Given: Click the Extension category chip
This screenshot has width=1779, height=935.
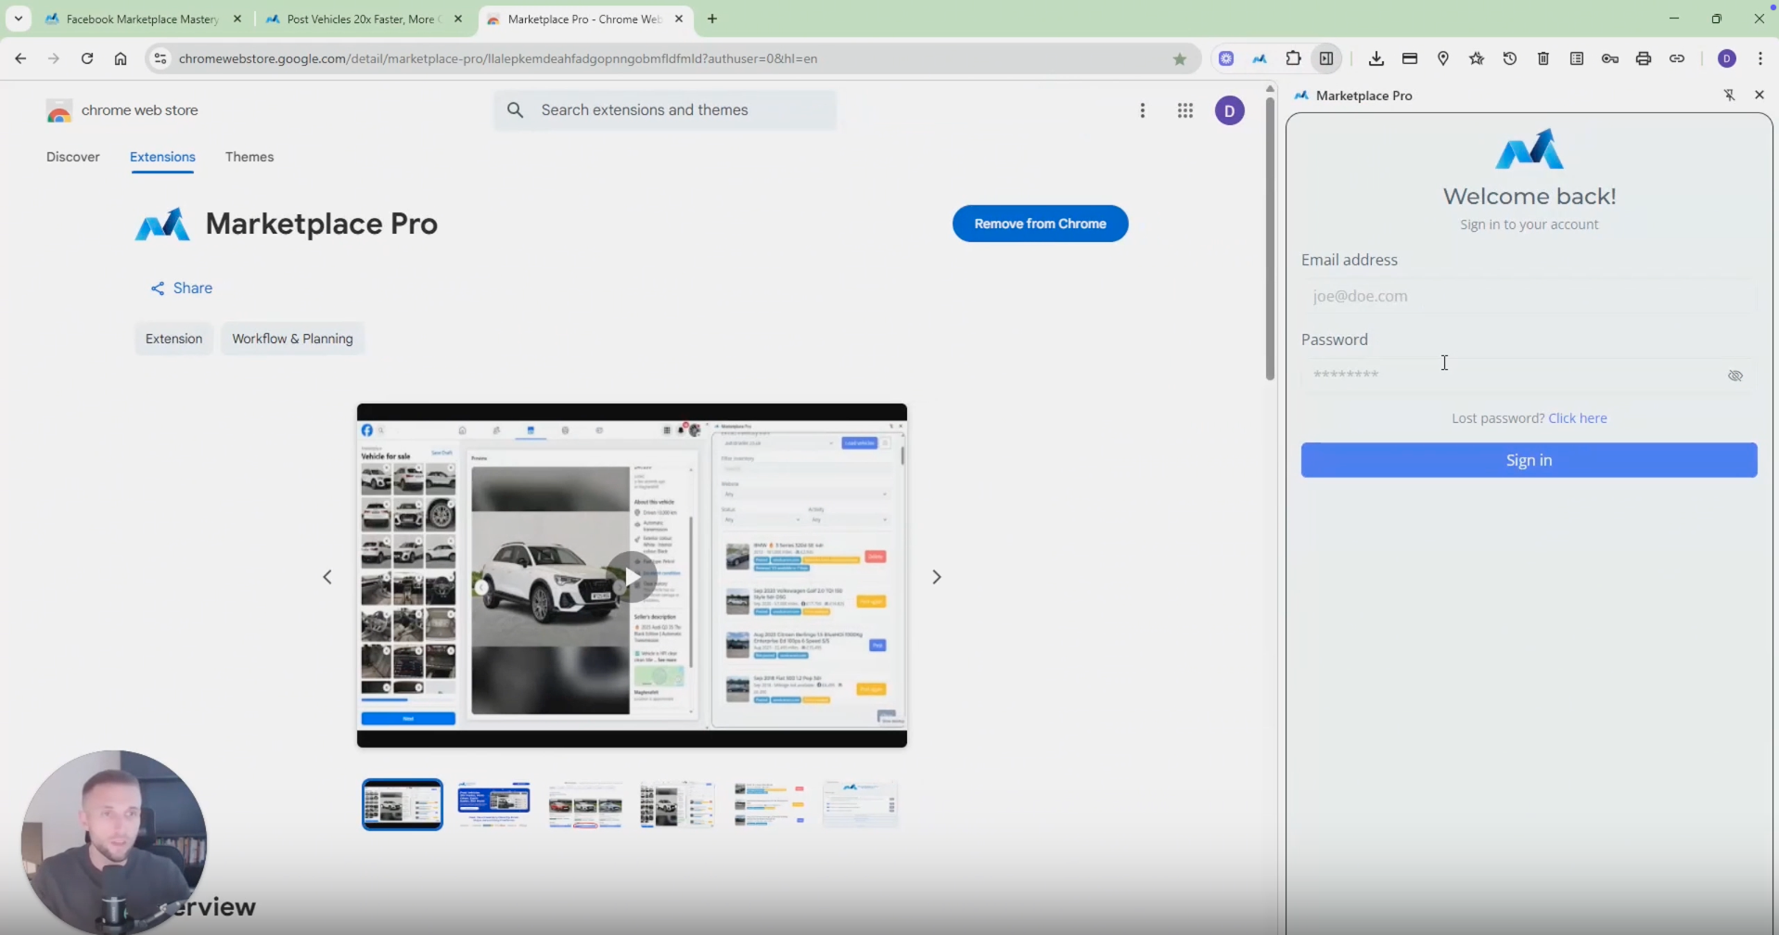Looking at the screenshot, I should (x=173, y=339).
